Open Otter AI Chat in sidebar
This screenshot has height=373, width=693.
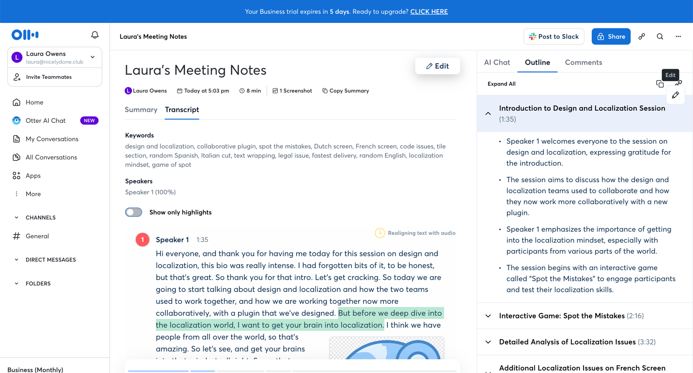[45, 121]
